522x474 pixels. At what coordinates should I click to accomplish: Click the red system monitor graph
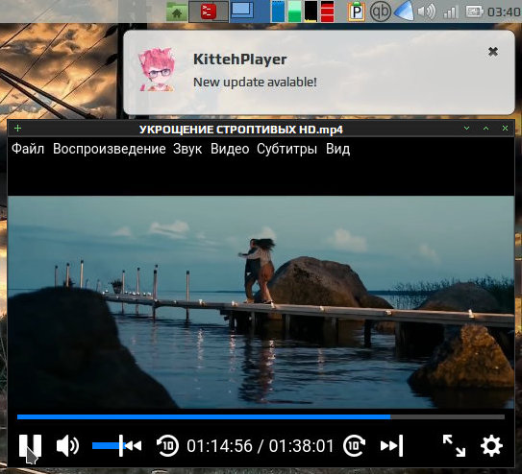coord(327,12)
